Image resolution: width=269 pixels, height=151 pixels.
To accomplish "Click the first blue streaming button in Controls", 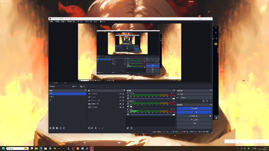I will point(194,108).
